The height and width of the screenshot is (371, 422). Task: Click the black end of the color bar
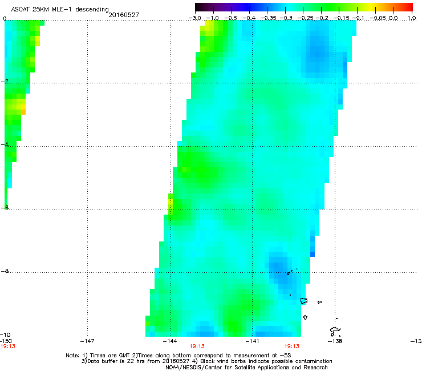(x=199, y=7)
